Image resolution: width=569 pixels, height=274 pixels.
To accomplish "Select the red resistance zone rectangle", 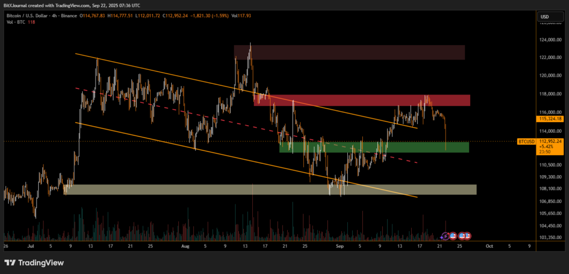I will point(361,100).
